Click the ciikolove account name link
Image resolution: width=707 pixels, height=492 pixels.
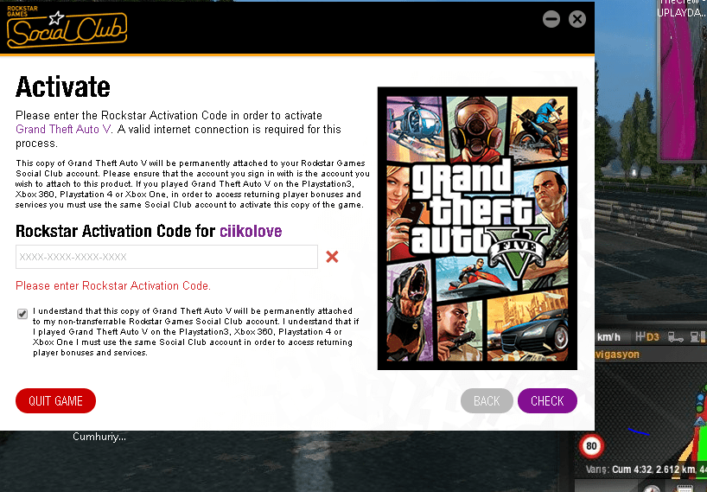pos(251,232)
